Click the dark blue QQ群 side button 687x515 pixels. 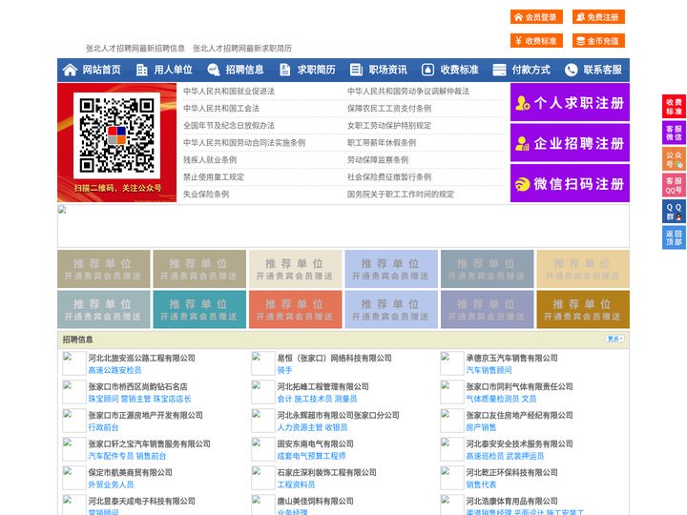[x=674, y=212]
